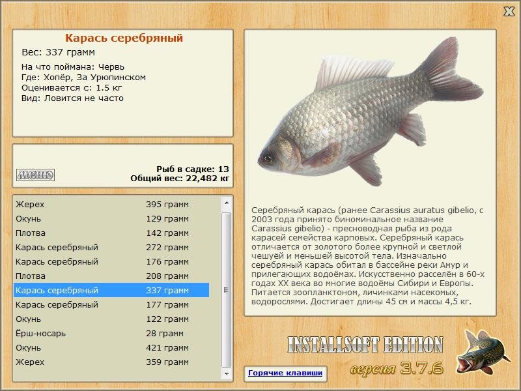Select the Жерех 395 грамм row

[111, 204]
